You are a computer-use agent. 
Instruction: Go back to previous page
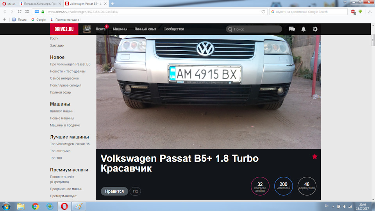(x=5, y=11)
